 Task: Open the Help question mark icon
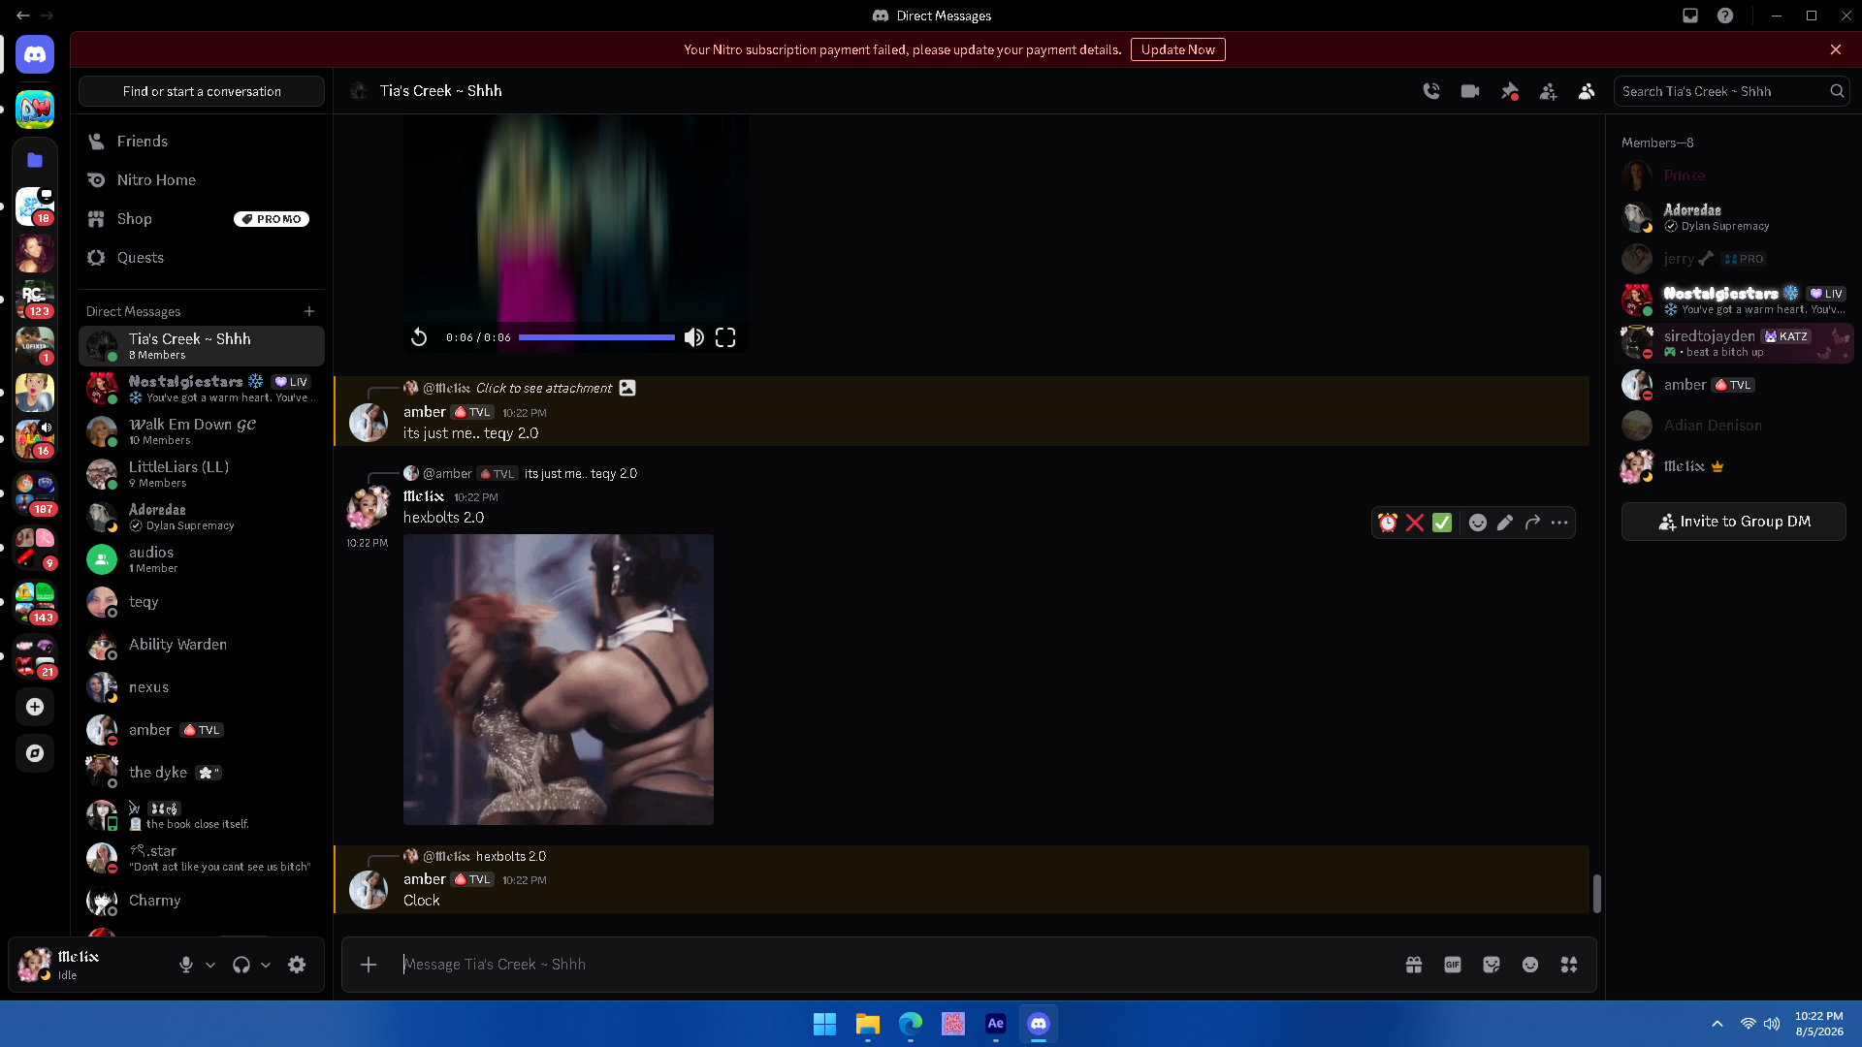(1725, 16)
